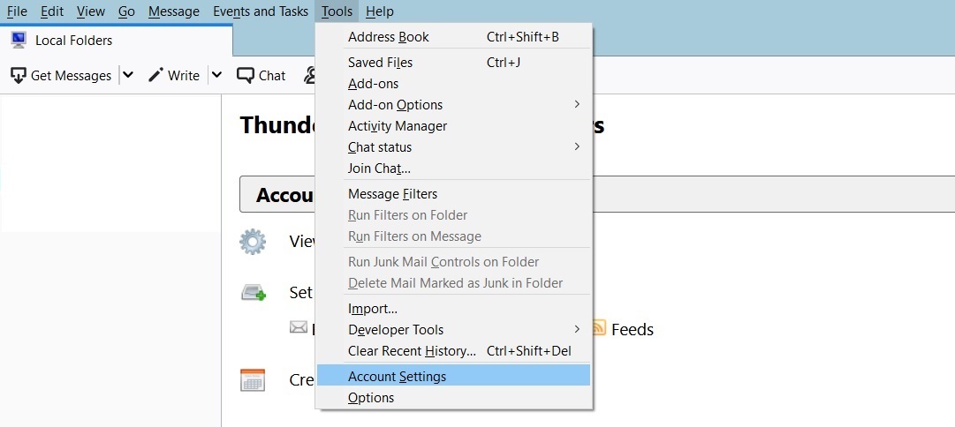955x427 pixels.
Task: Click the Feeds RSS icon
Action: pyautogui.click(x=599, y=328)
